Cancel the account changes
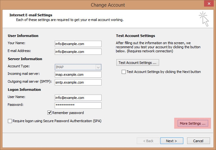Screen dimensions: 216x150 point(198,141)
